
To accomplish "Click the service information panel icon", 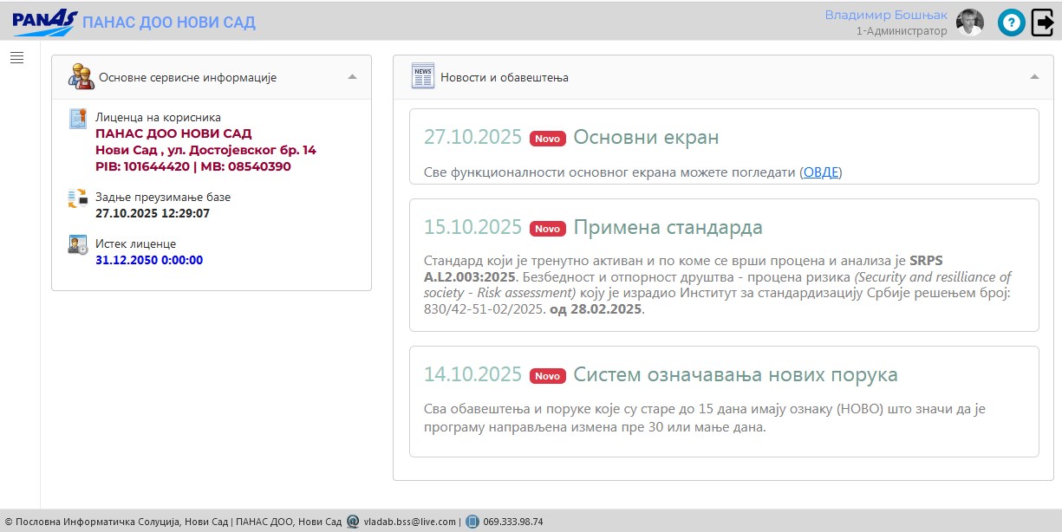I will point(81,77).
